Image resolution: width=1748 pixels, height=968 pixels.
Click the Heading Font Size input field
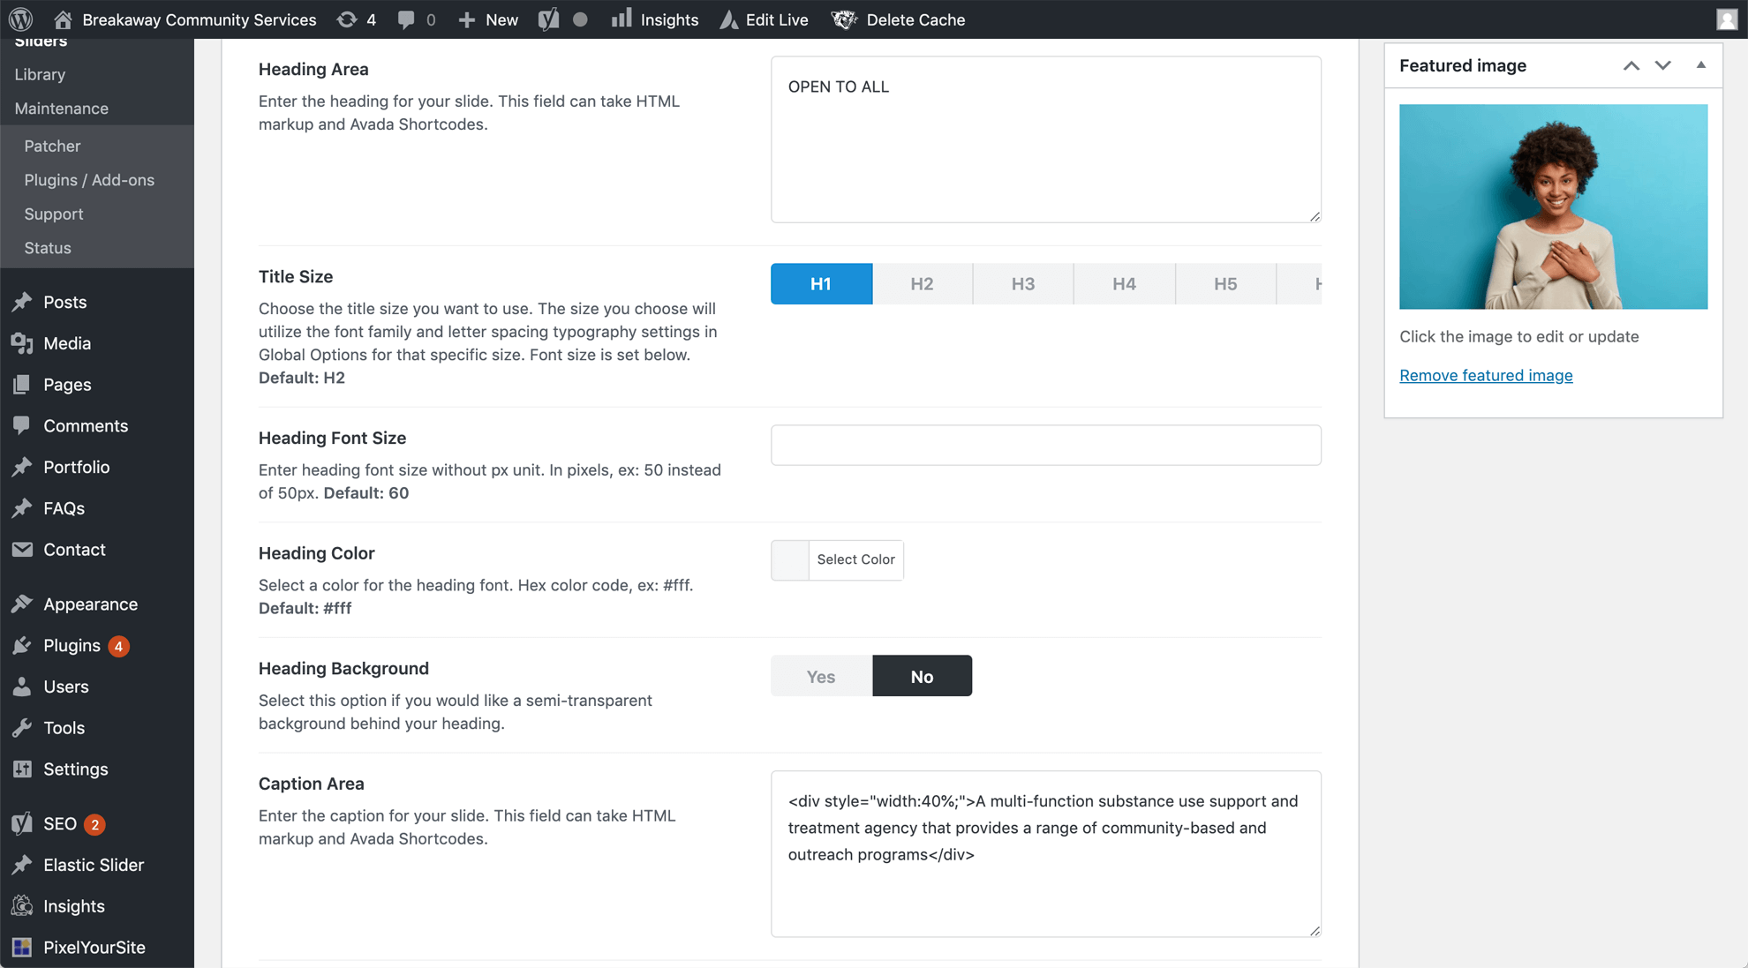1045,445
